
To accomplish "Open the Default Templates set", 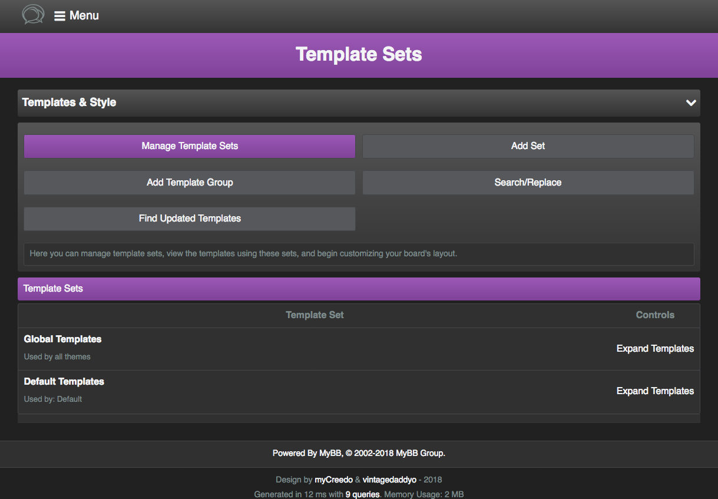I will click(64, 382).
